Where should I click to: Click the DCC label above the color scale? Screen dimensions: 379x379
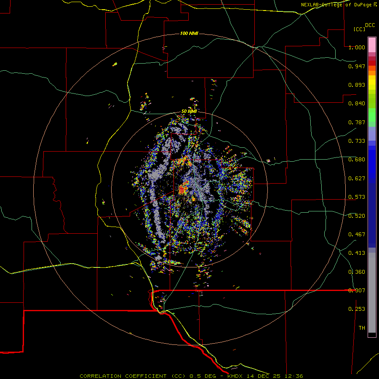coord(370,25)
